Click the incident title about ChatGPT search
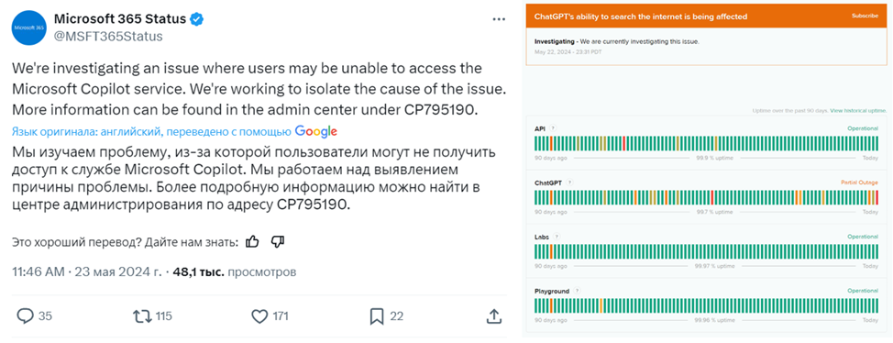893x343 pixels. [x=641, y=17]
